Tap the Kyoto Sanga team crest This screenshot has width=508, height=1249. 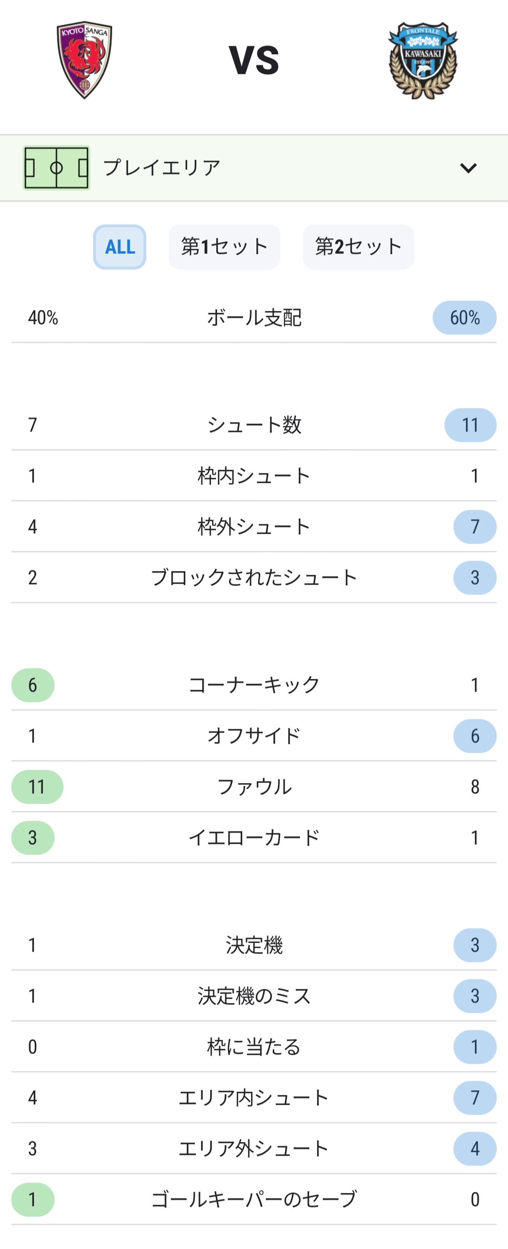(x=84, y=60)
